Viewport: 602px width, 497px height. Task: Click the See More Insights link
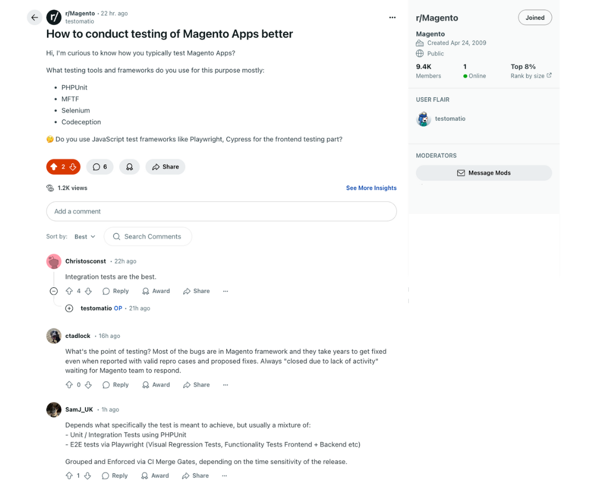[x=371, y=188]
